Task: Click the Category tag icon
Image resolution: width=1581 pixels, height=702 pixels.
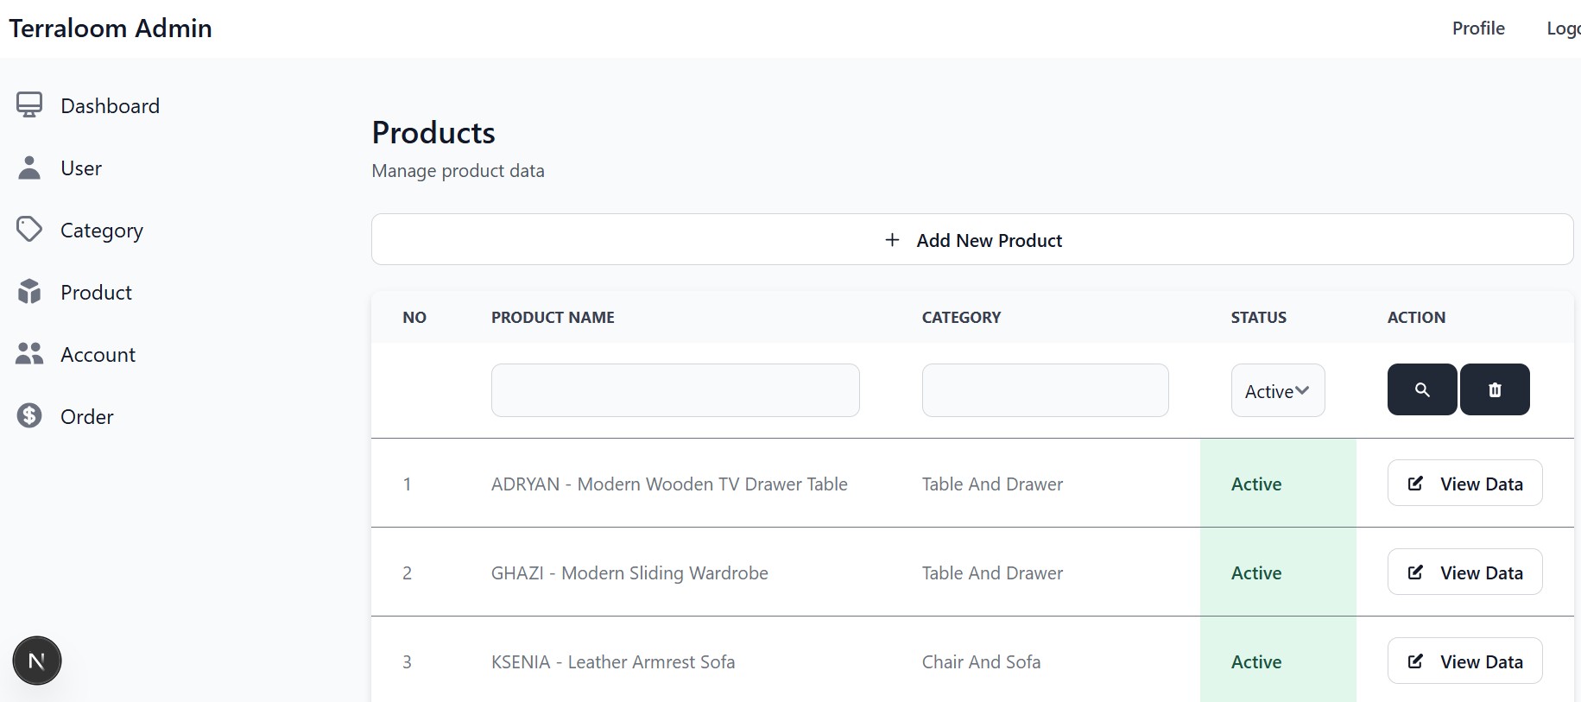Action: pos(29,230)
